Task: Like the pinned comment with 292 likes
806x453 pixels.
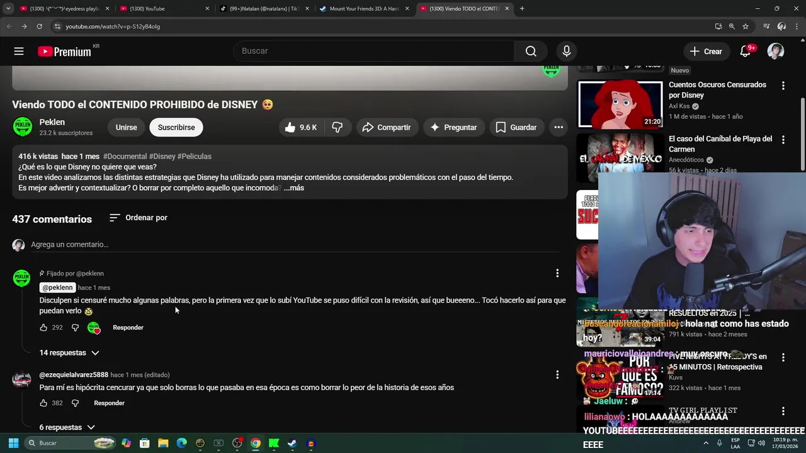Action: 43,327
